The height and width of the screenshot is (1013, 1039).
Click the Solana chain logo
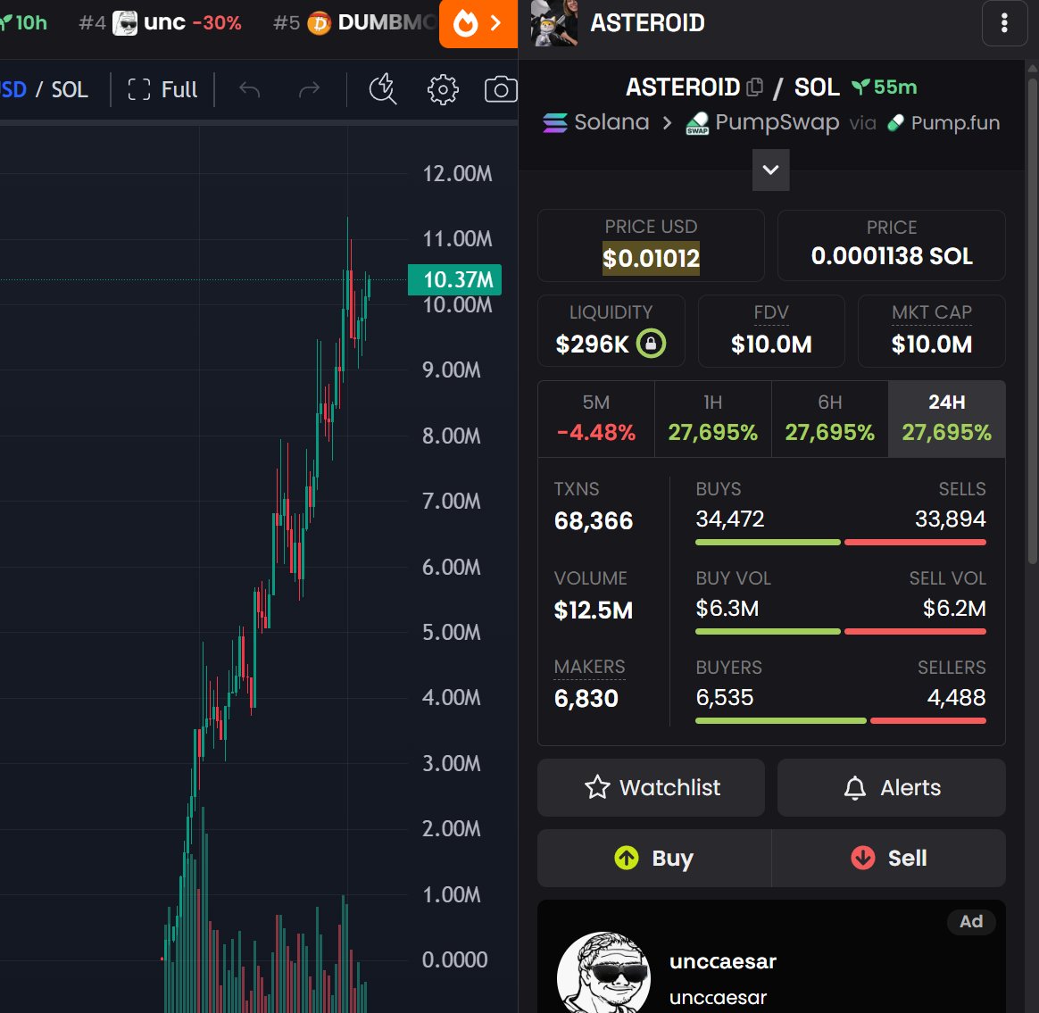point(554,122)
